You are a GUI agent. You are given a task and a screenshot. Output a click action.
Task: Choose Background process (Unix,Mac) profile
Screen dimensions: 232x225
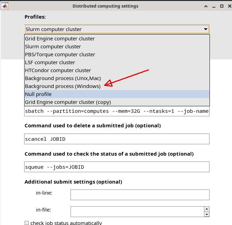tap(63, 78)
